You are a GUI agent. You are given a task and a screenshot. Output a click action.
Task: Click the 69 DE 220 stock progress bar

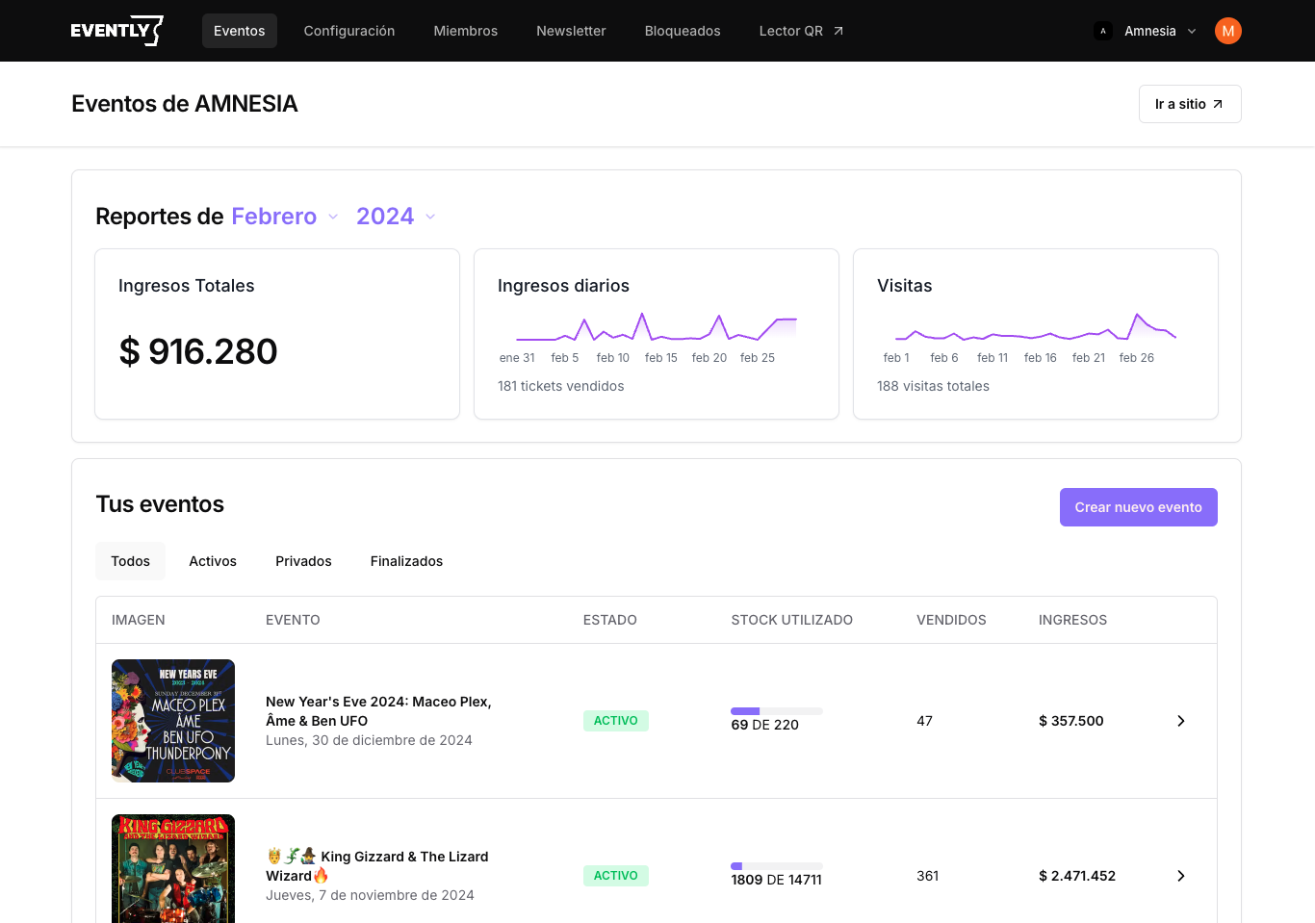(776, 711)
